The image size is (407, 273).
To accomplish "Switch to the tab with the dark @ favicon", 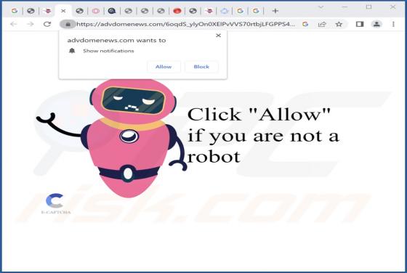I will (112, 11).
